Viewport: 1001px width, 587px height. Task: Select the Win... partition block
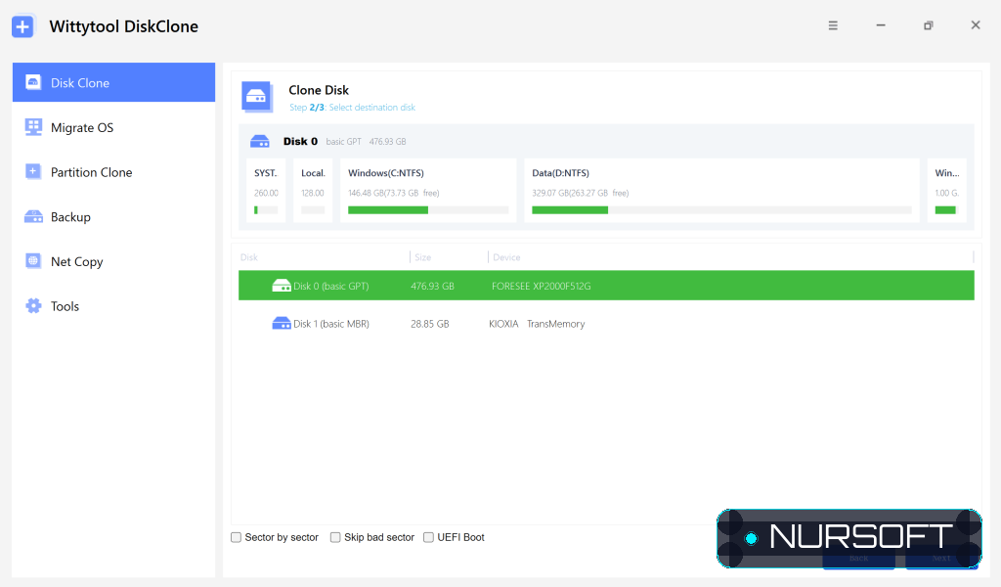coord(946,191)
